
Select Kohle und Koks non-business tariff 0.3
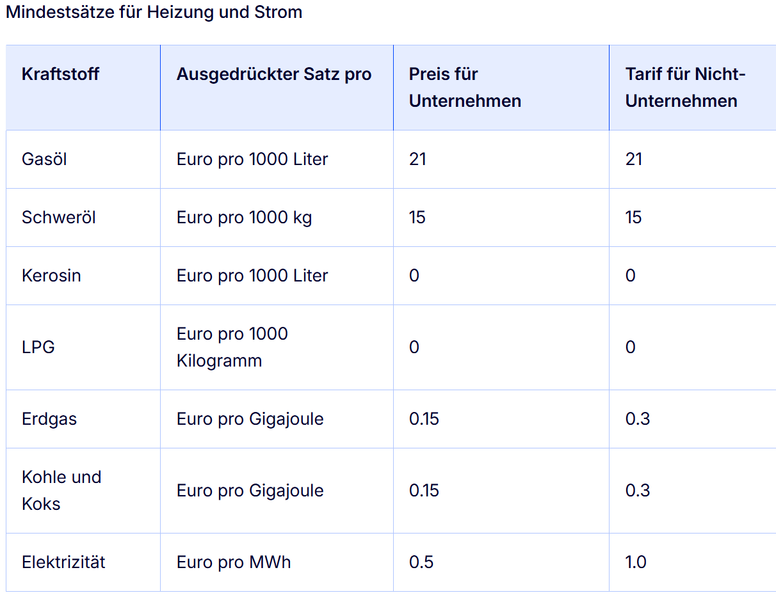pyautogui.click(x=638, y=491)
